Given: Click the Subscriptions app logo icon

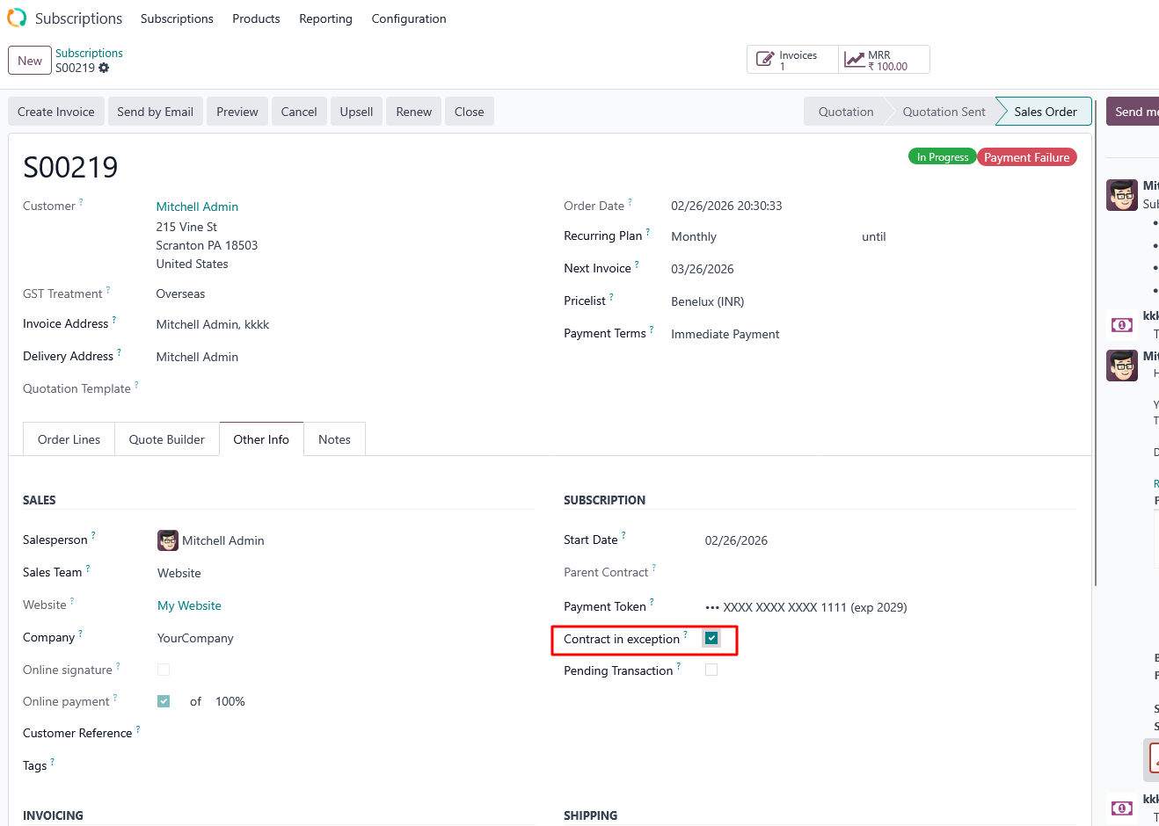Looking at the screenshot, I should (17, 18).
